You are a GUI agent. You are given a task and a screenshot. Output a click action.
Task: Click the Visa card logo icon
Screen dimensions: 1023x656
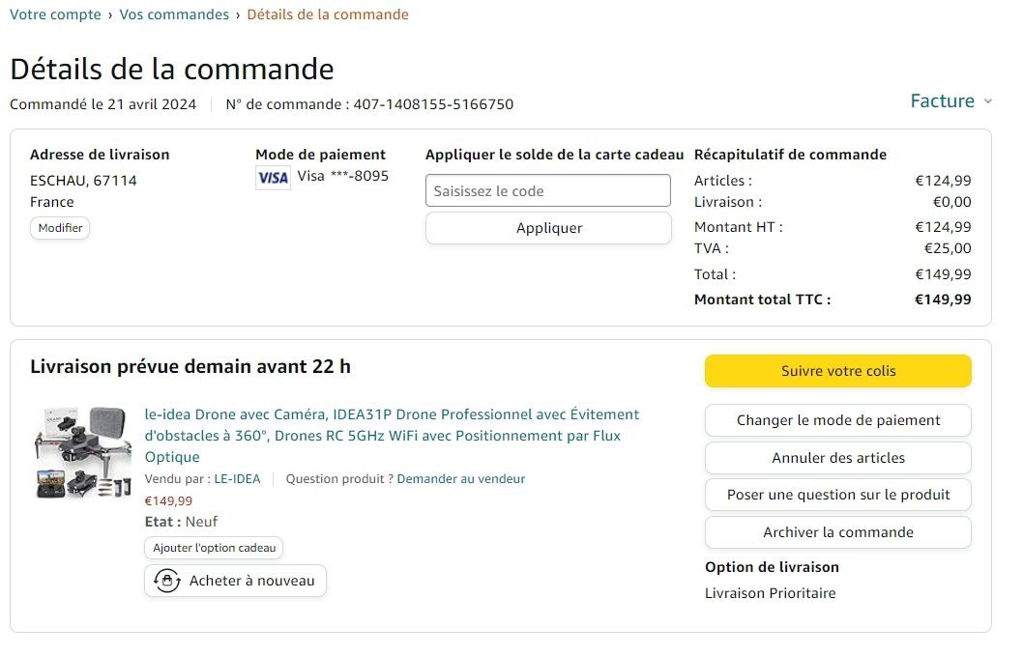273,178
